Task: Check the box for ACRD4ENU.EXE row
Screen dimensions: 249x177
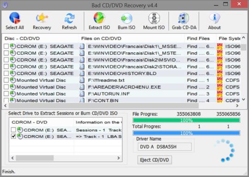Action: (x=6, y=87)
